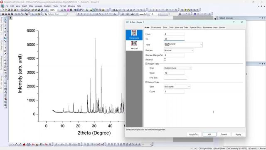Click the Bold formatting icon

pyautogui.click(x=79, y=14)
